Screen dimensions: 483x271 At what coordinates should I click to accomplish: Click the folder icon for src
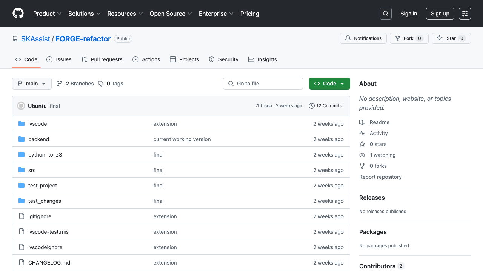pos(22,170)
